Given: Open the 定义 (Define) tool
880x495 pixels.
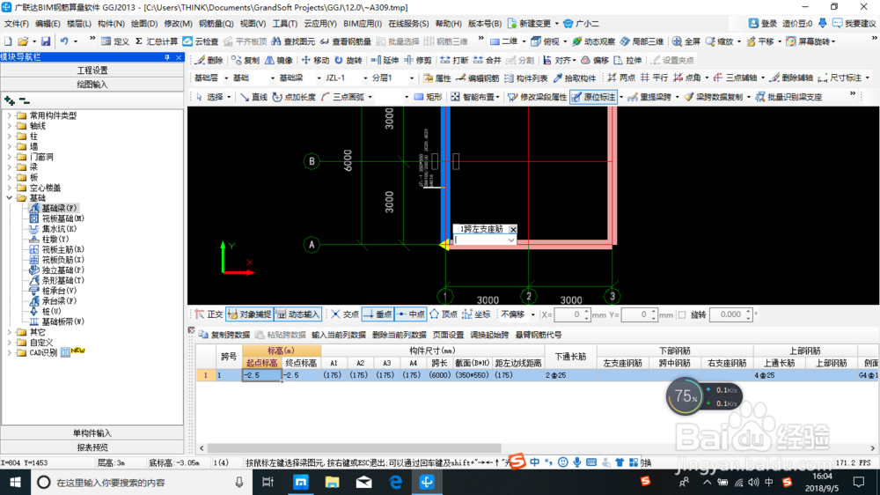Looking at the screenshot, I should [115, 41].
